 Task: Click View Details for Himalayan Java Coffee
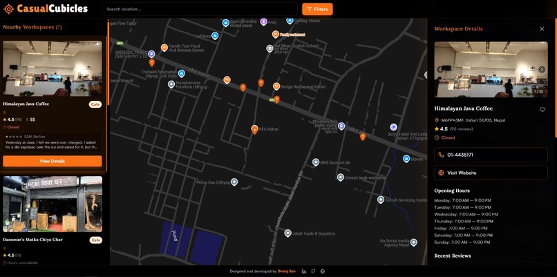coord(53,161)
